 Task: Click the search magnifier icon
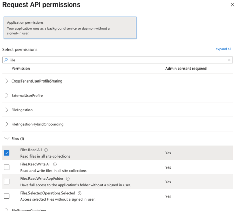pyautogui.click(x=6, y=60)
